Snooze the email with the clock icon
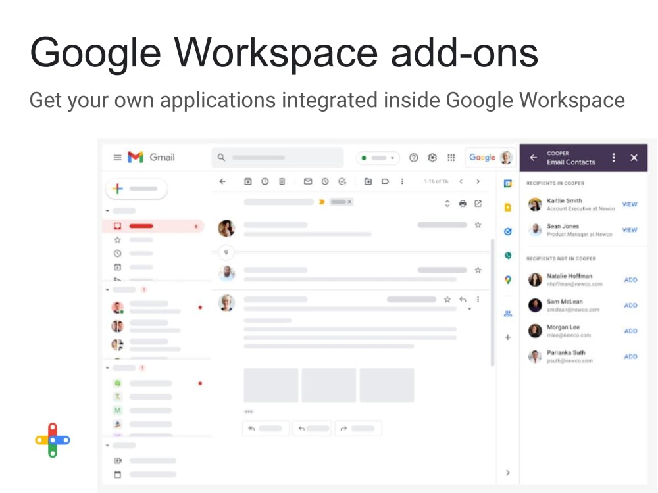 point(324,181)
